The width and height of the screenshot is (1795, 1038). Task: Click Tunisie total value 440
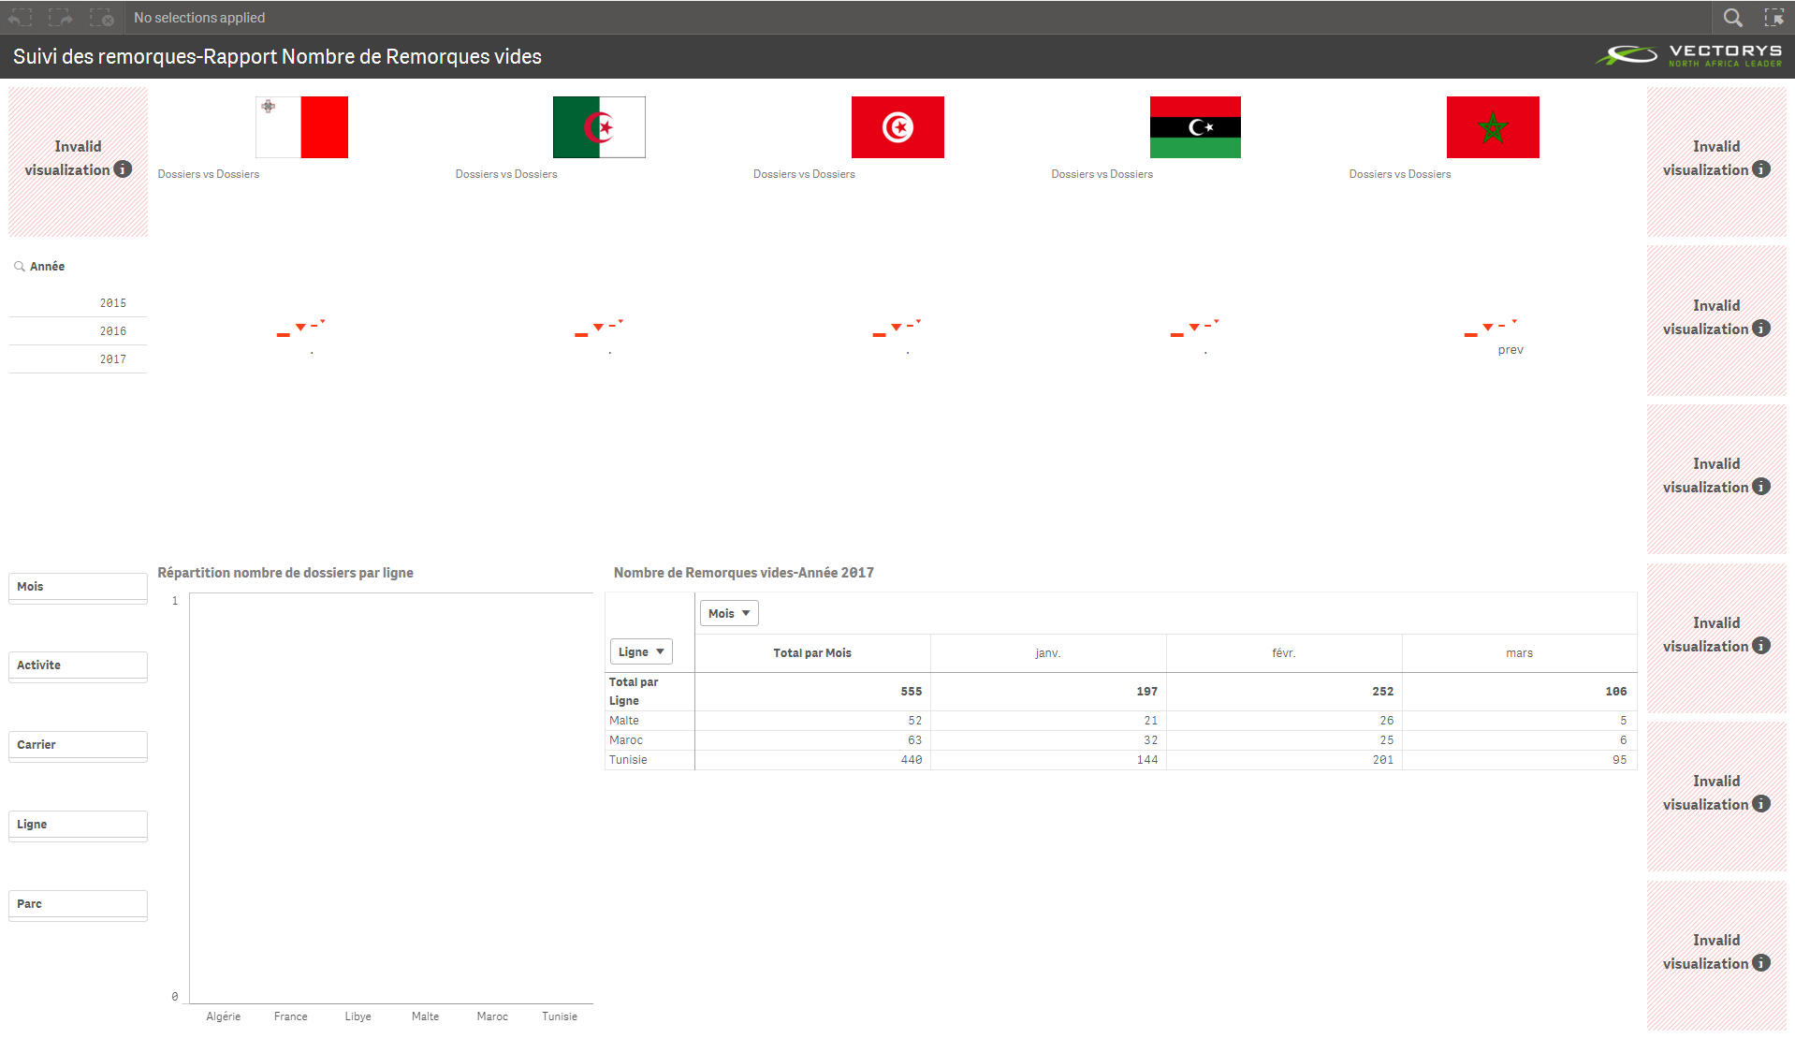pyautogui.click(x=912, y=760)
